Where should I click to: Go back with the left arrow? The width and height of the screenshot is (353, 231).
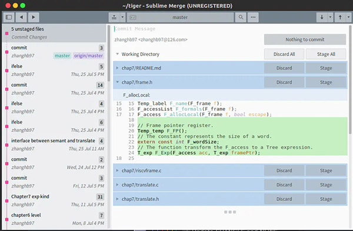21,17
